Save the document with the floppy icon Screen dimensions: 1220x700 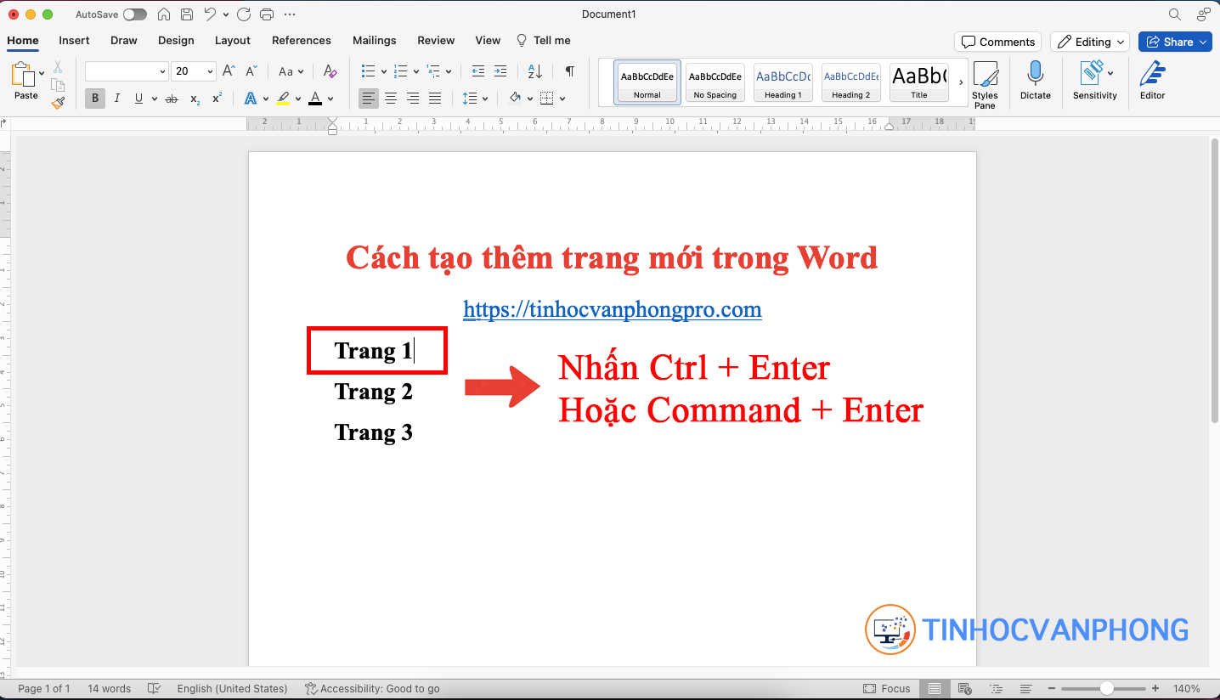187,14
